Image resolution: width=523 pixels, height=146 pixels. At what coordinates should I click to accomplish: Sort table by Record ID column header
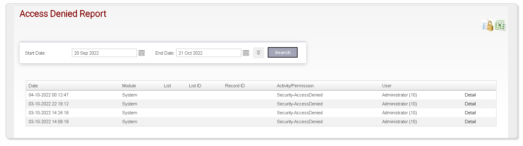235,86
